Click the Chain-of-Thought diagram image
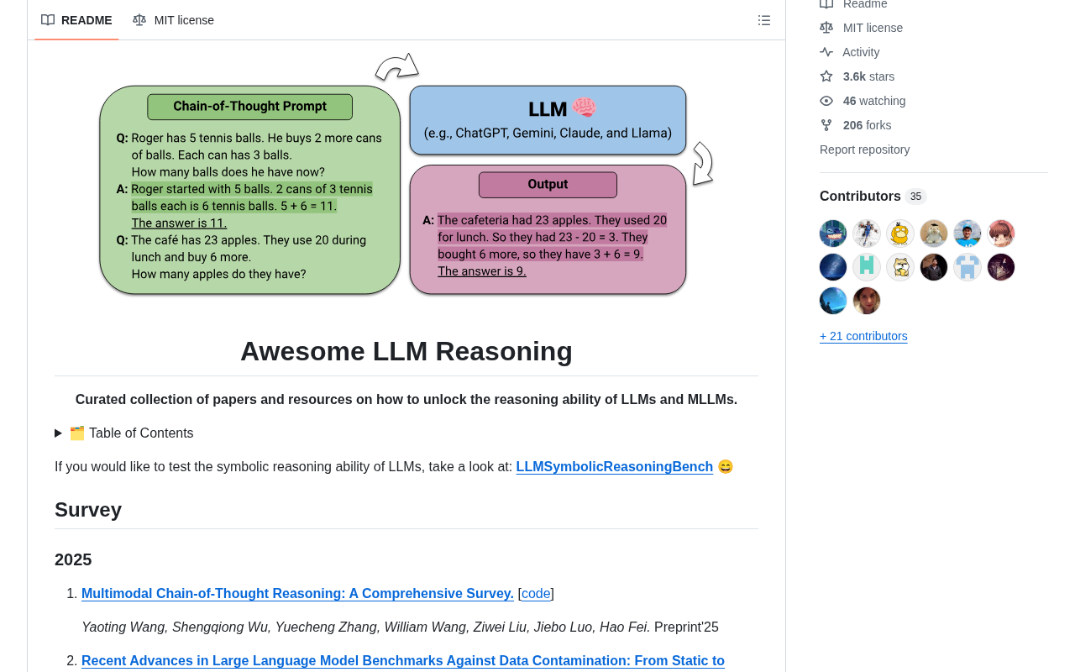Image resolution: width=1075 pixels, height=672 pixels. click(x=406, y=176)
